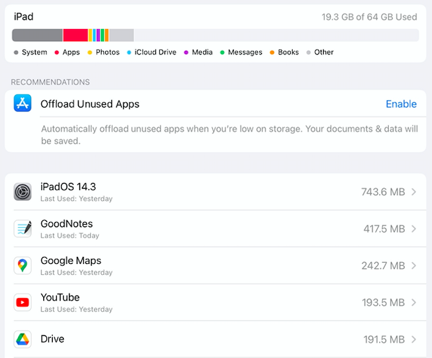Click 'Last Used: Yesterday' under YouTube
This screenshot has width=432, height=358.
click(x=76, y=309)
